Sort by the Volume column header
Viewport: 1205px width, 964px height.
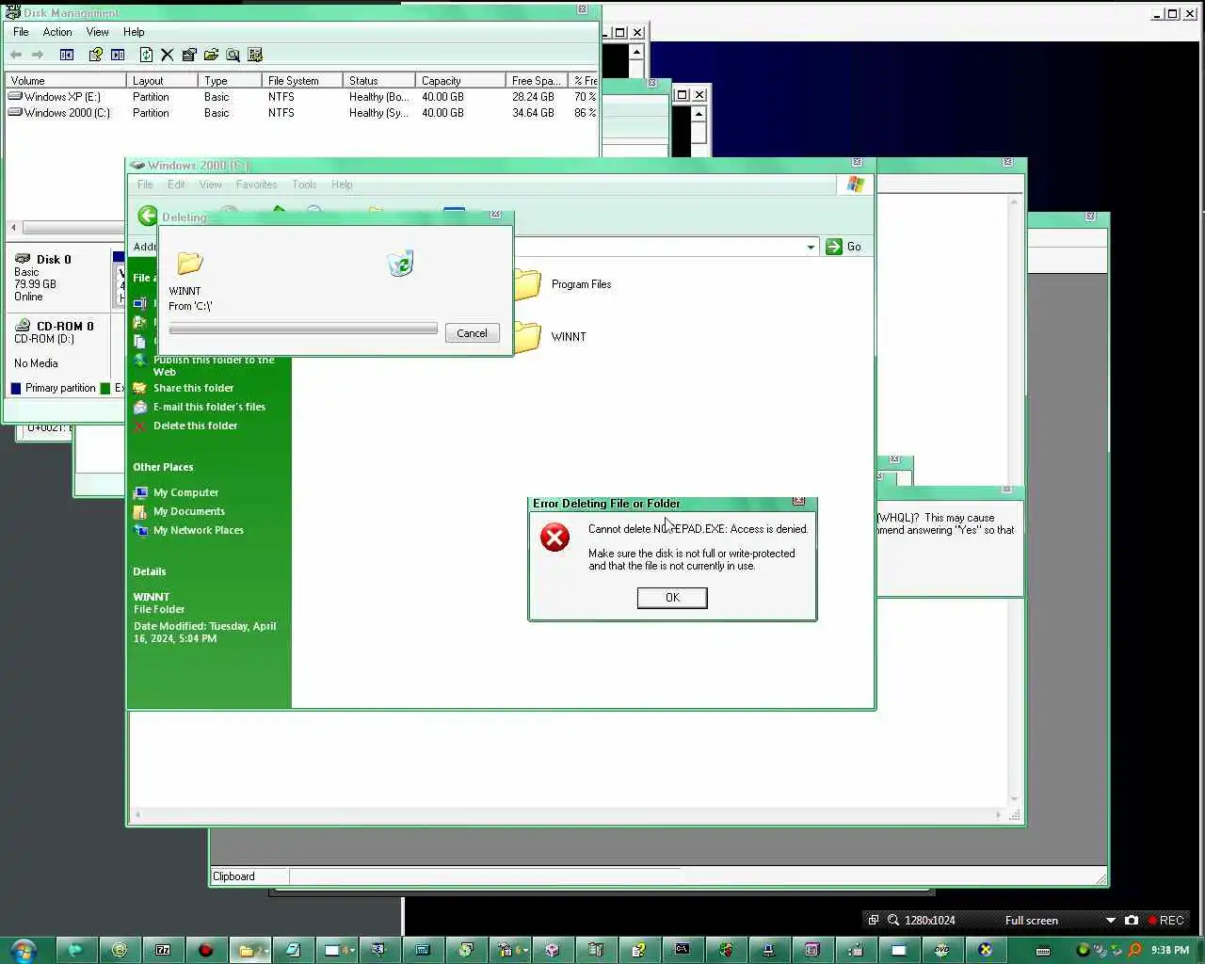tap(65, 81)
